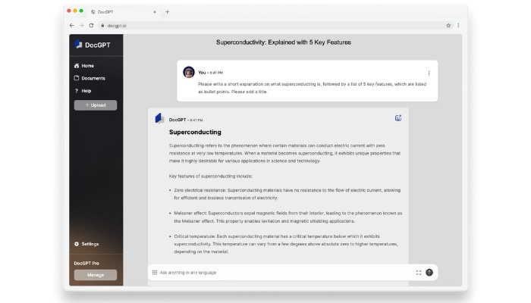Click the Superconducting response heading

(195, 133)
